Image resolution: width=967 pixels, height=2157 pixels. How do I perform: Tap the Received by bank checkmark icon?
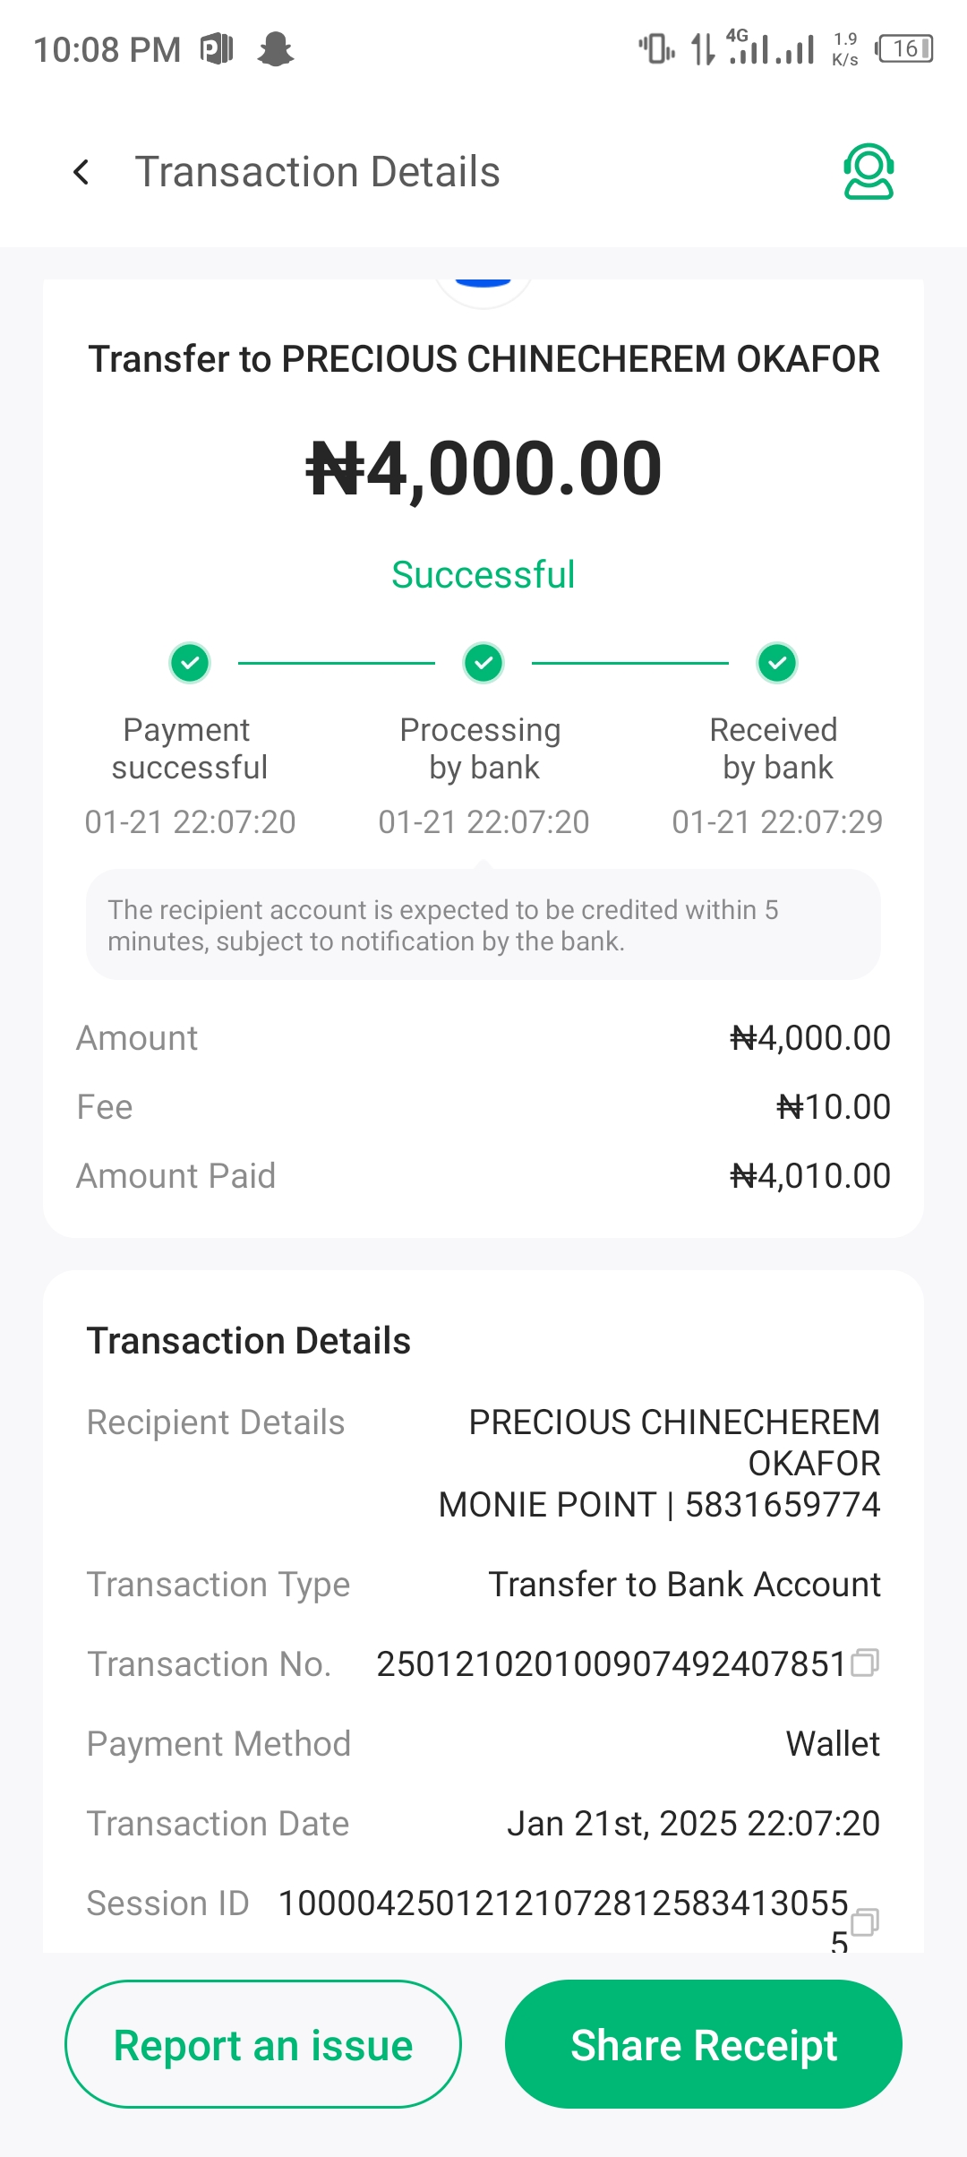point(777,664)
